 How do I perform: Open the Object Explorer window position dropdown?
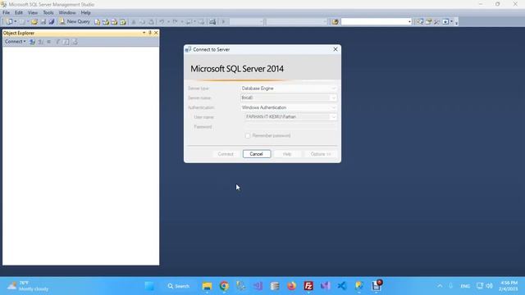(x=144, y=33)
